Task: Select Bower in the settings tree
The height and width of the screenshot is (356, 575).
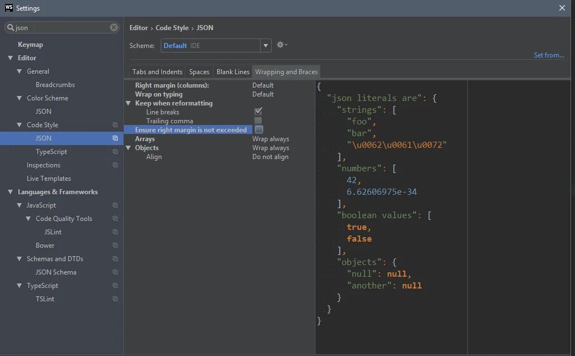Action: click(x=45, y=246)
